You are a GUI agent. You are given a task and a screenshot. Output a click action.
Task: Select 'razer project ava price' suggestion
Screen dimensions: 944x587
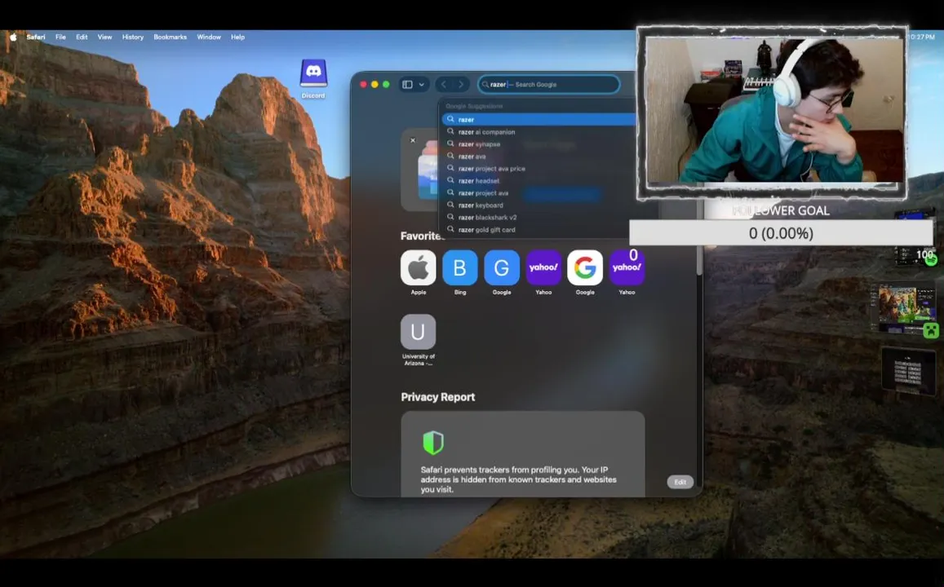[x=538, y=169]
